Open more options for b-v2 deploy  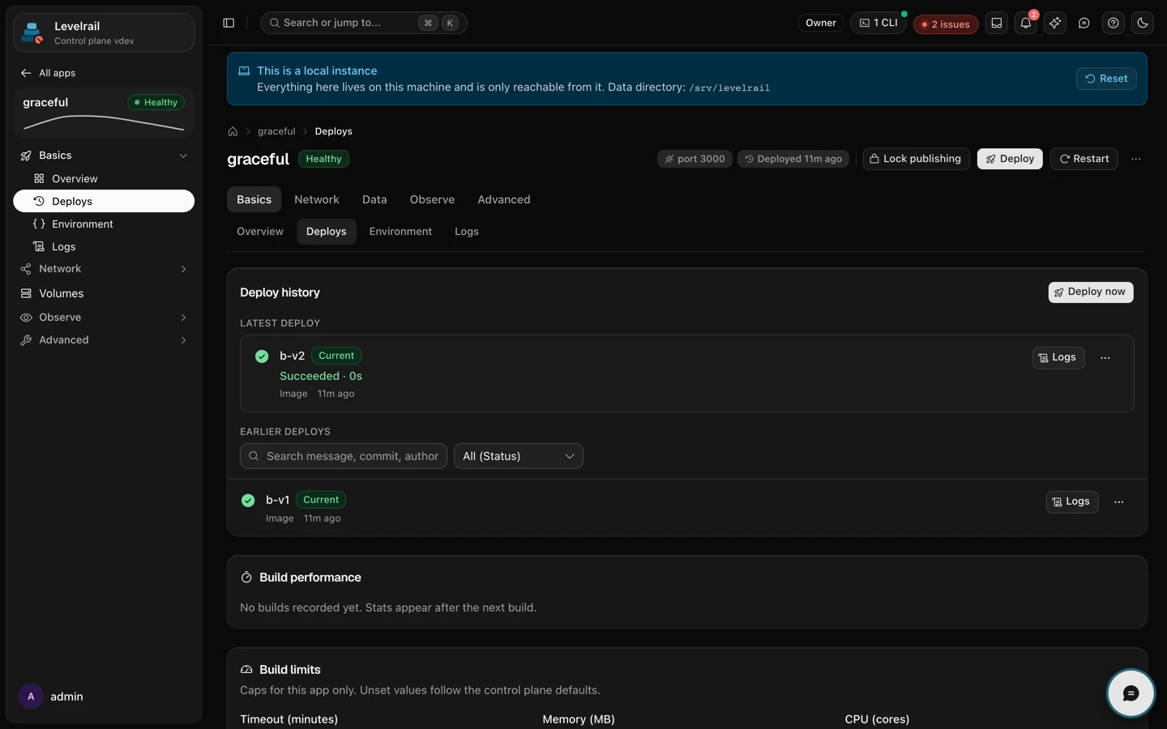pos(1105,358)
